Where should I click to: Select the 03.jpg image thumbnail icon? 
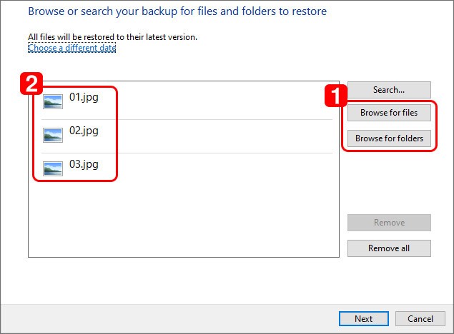click(53, 168)
